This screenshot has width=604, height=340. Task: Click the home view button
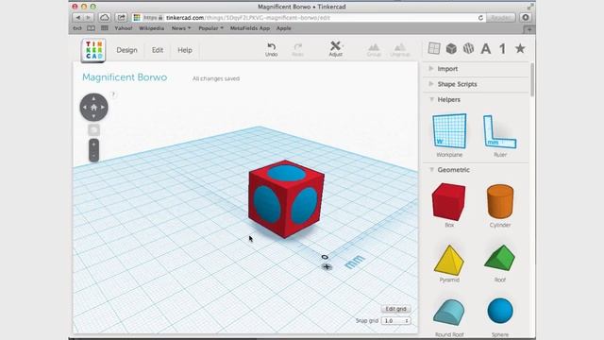click(x=93, y=108)
